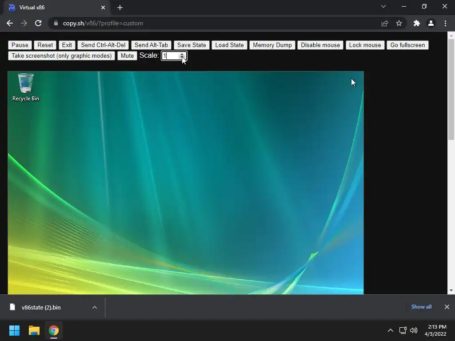View site info via lock icon
Screen dimensions: 455x341
[x=56, y=23]
